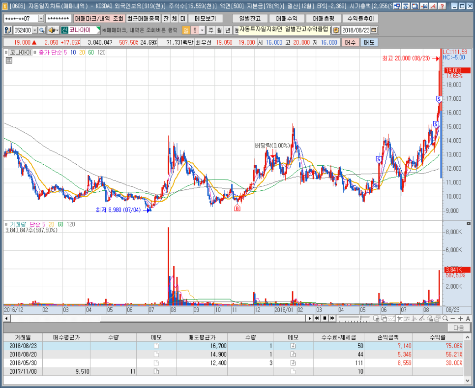Click 최근매매종목 button
The image size is (475, 388).
coord(143,19)
